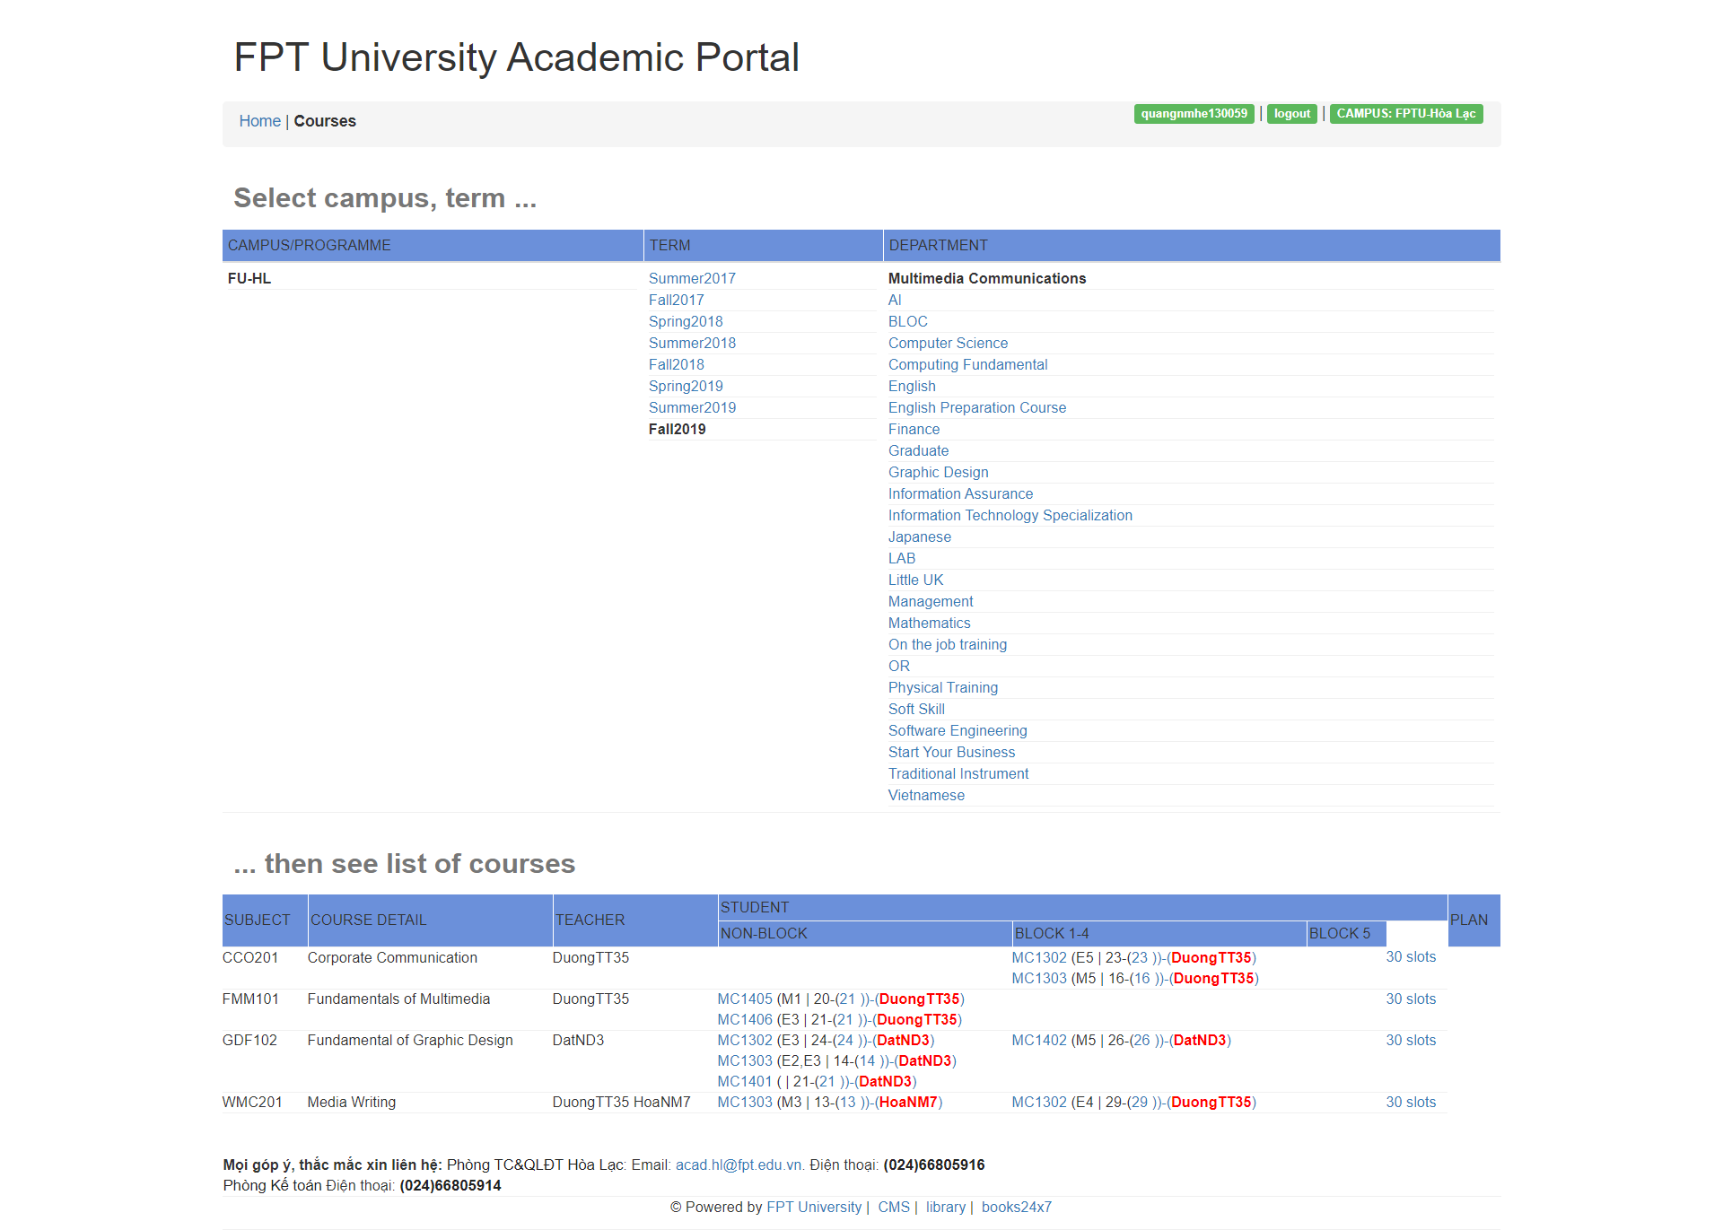
Task: Open the CAMPUS: FPTU-Hòa Lạc badge
Action: 1405,113
